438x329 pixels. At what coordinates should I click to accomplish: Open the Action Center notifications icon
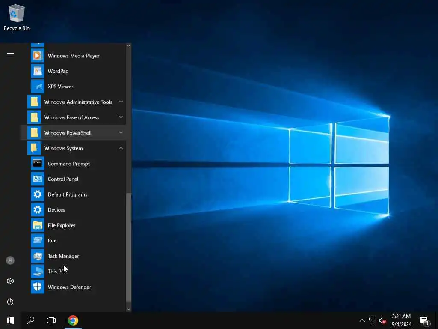(424, 321)
